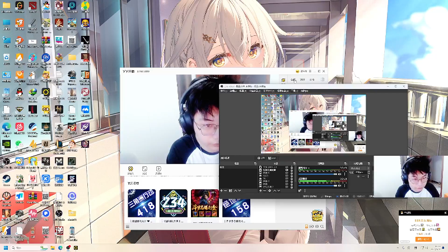Open source properties gear in Sources toolbar
This screenshot has width=448, height=252.
270,190
